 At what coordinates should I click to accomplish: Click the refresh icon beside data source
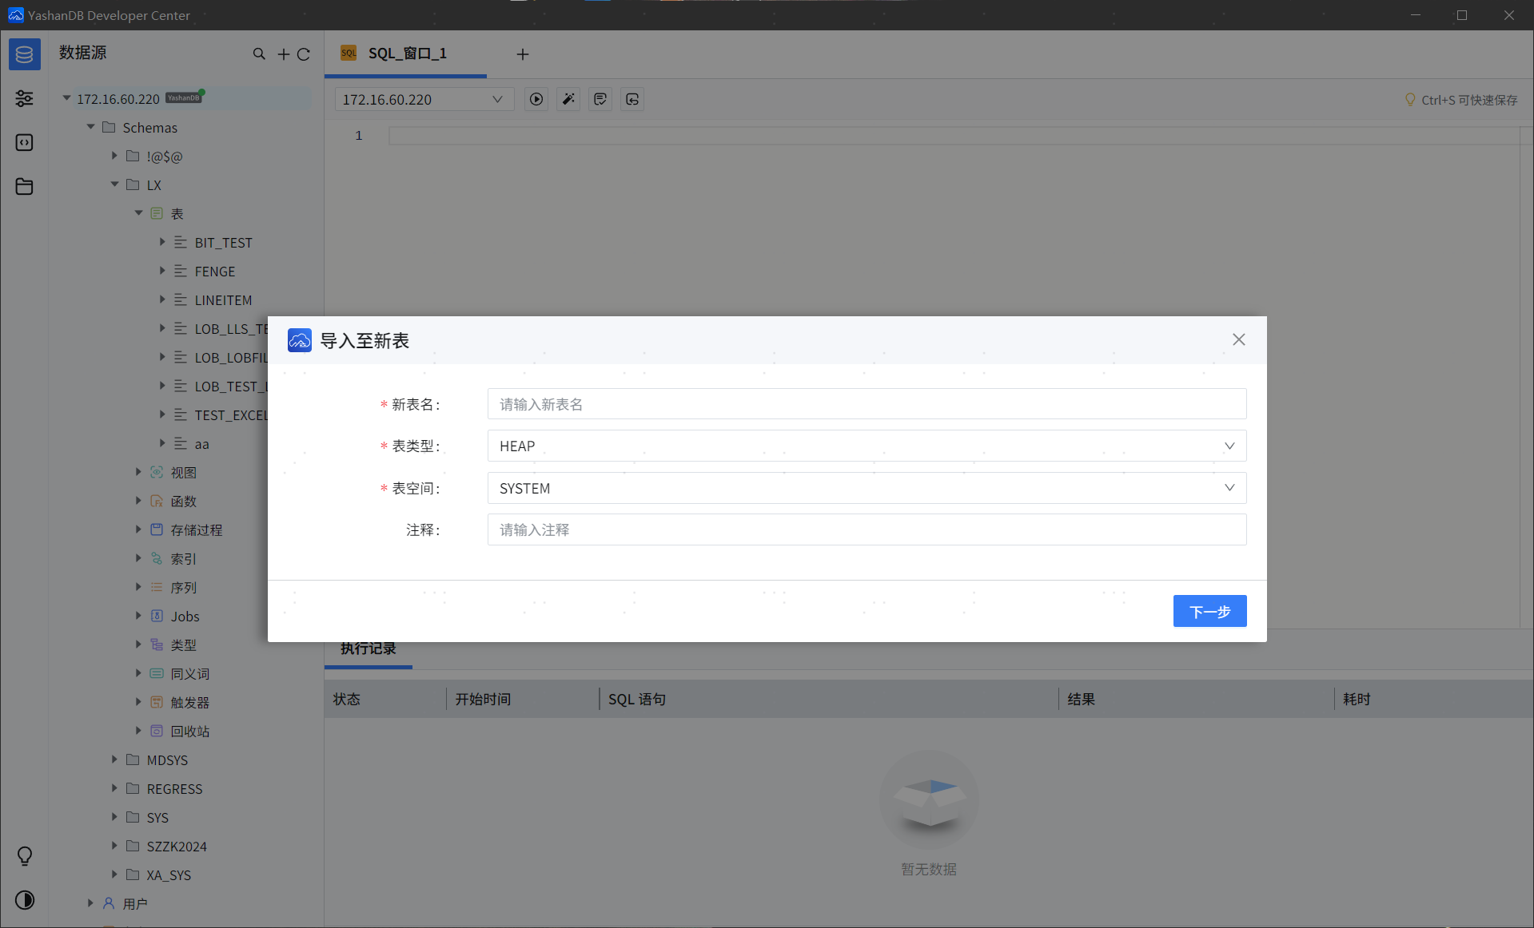[x=304, y=54]
